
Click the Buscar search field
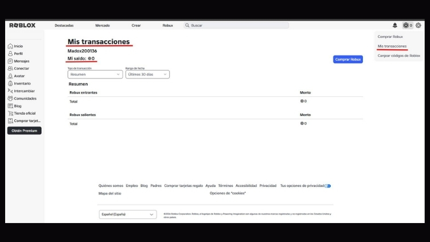pos(236,25)
